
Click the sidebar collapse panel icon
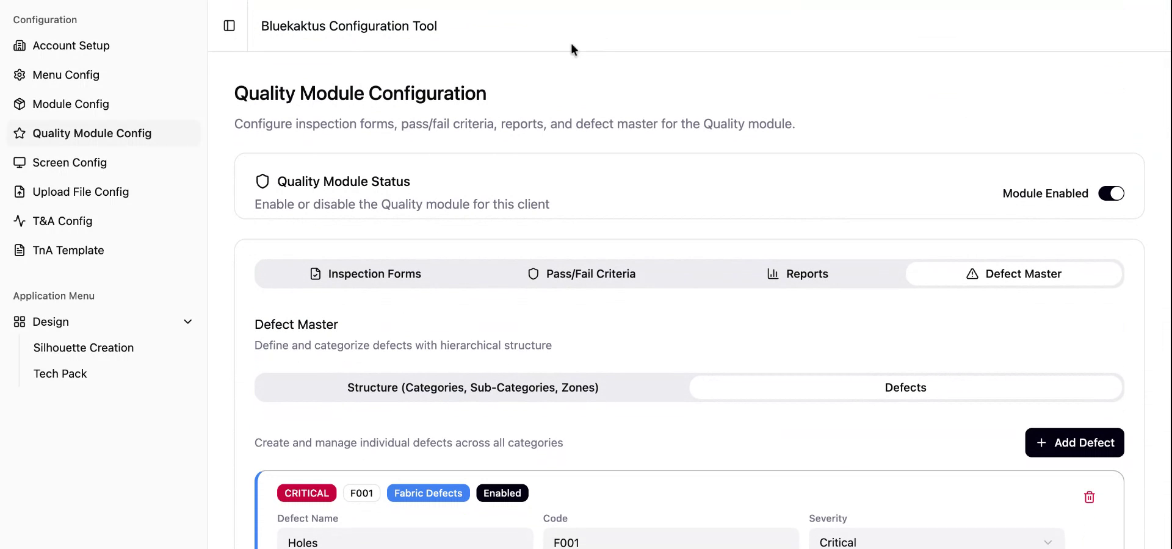coord(230,26)
